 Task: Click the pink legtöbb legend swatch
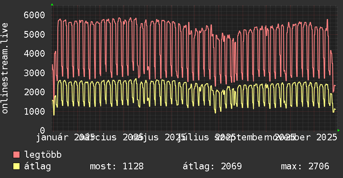point(16,155)
